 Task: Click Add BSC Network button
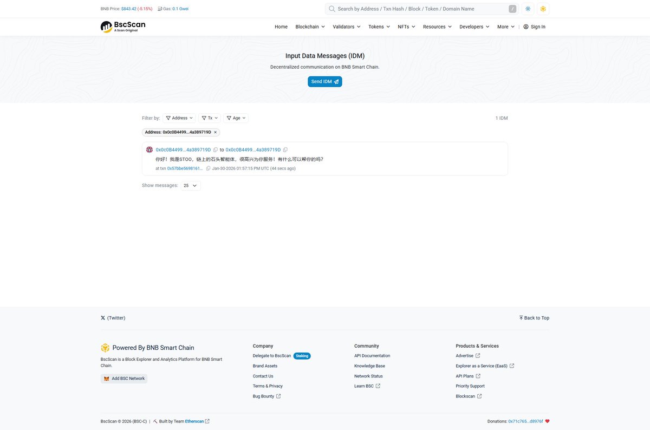[x=124, y=379]
